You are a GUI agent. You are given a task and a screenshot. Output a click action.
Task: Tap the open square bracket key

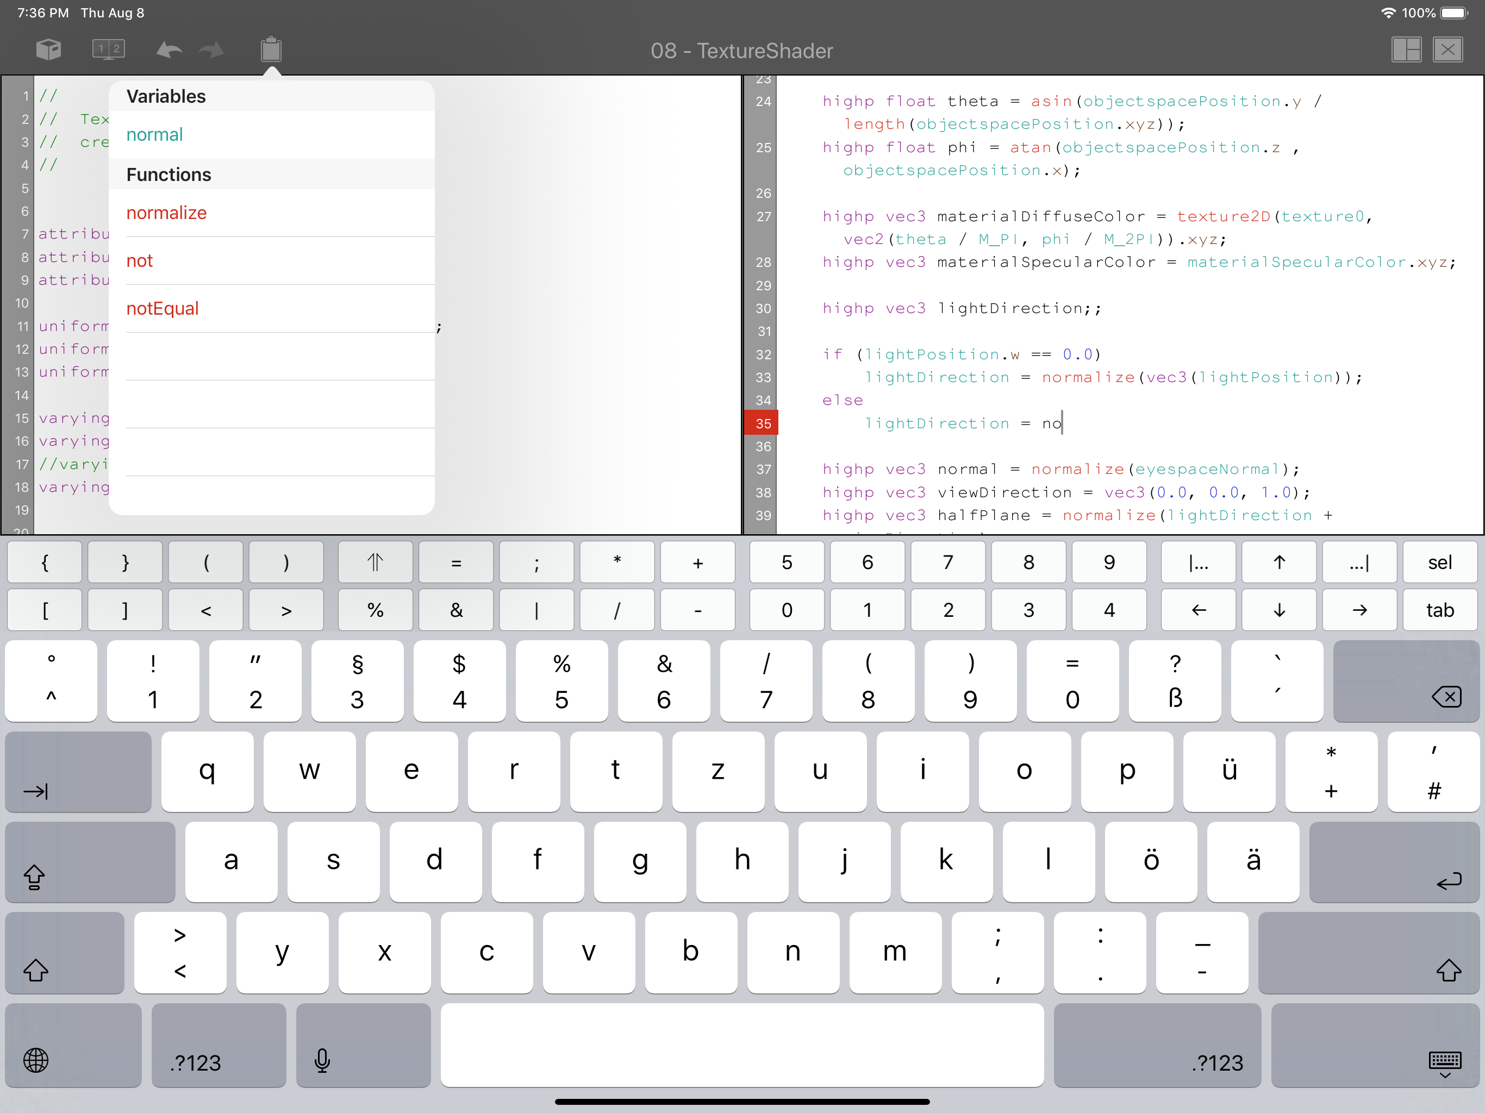(45, 610)
